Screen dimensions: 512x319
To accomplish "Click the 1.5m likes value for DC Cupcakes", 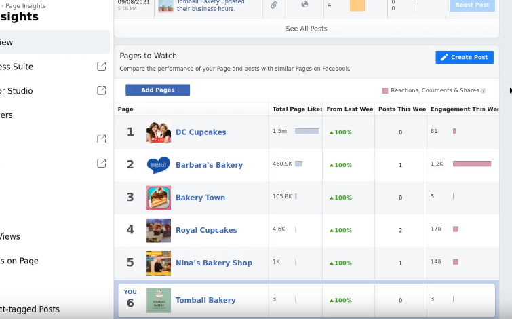I will tap(279, 131).
